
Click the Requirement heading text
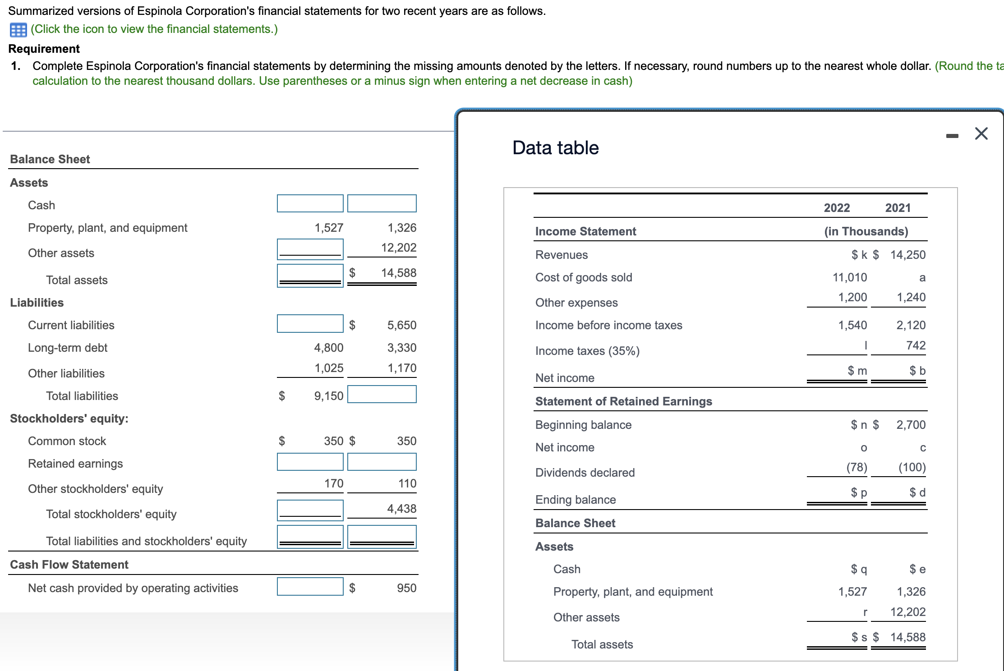(44, 49)
